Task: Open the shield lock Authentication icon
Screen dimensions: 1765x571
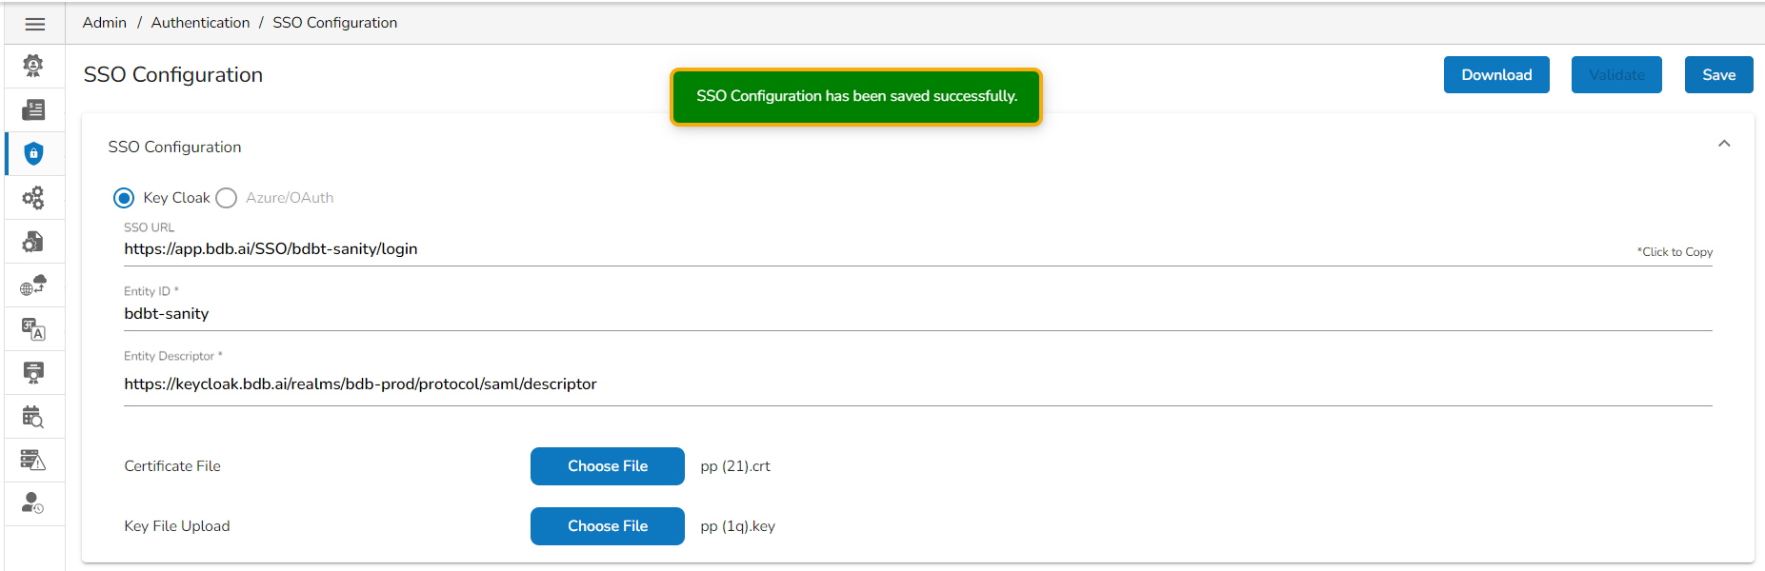Action: [x=33, y=153]
